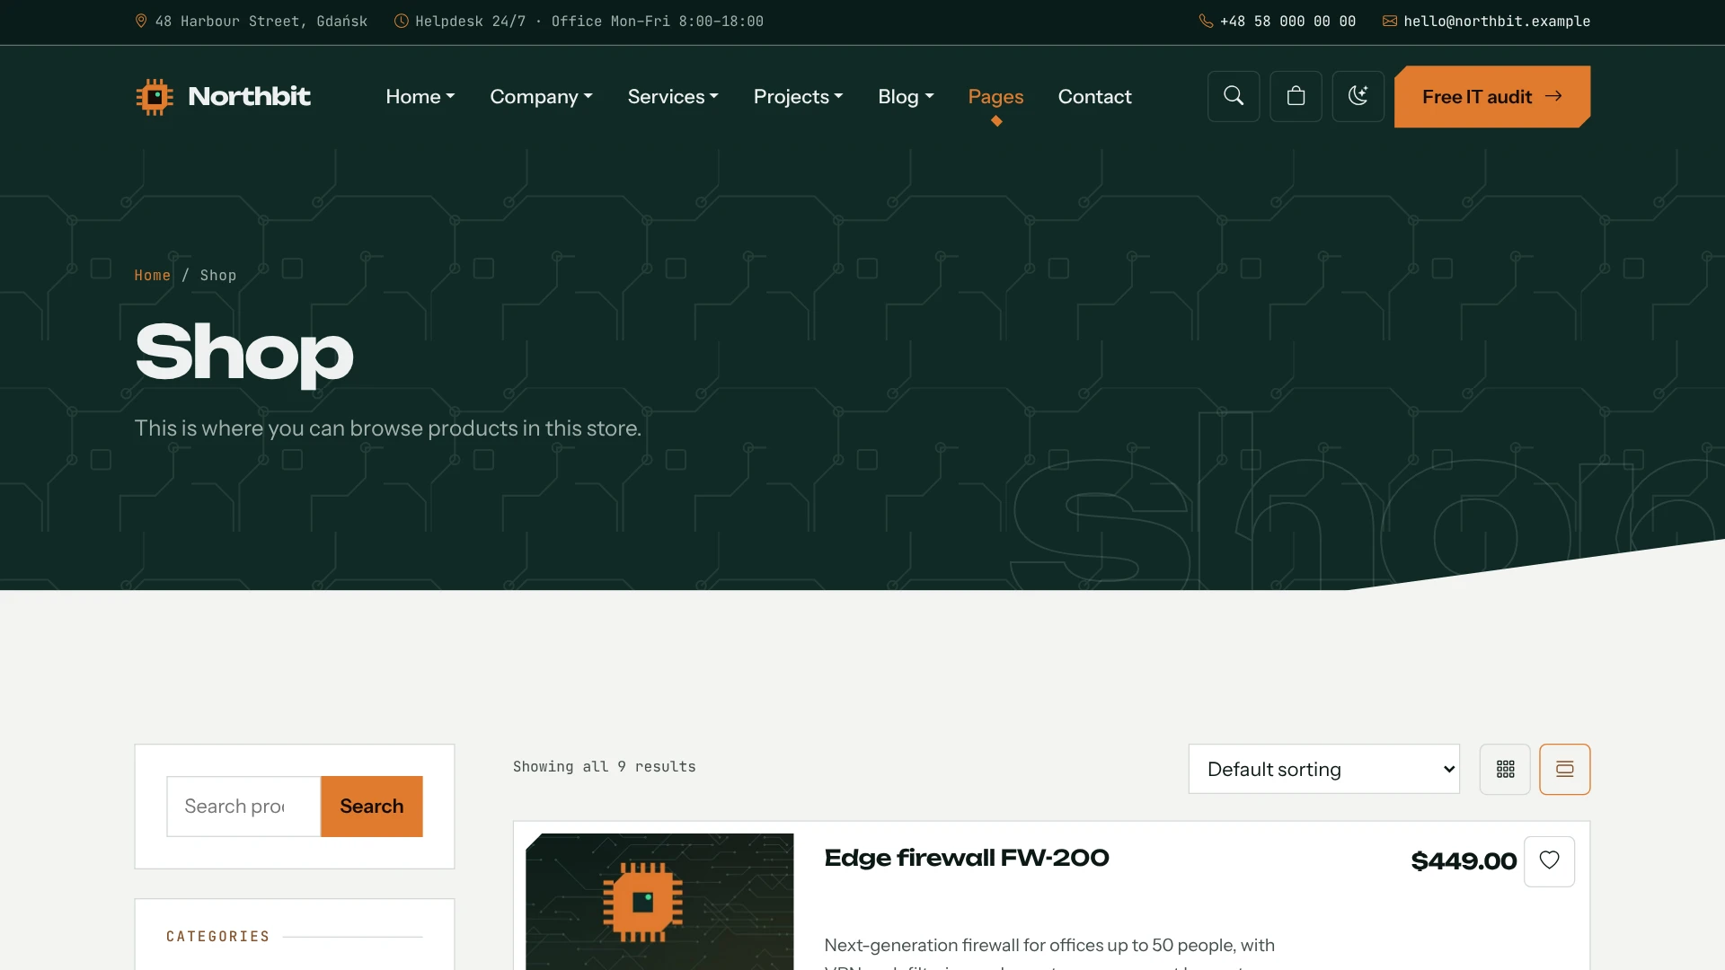Image resolution: width=1725 pixels, height=970 pixels.
Task: Expand the Home menu dropdown
Action: 420,96
